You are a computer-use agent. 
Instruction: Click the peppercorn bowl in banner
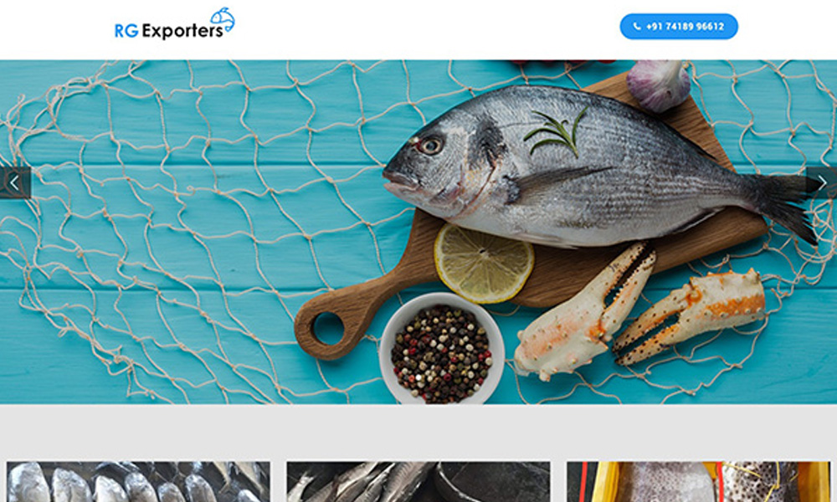(441, 349)
